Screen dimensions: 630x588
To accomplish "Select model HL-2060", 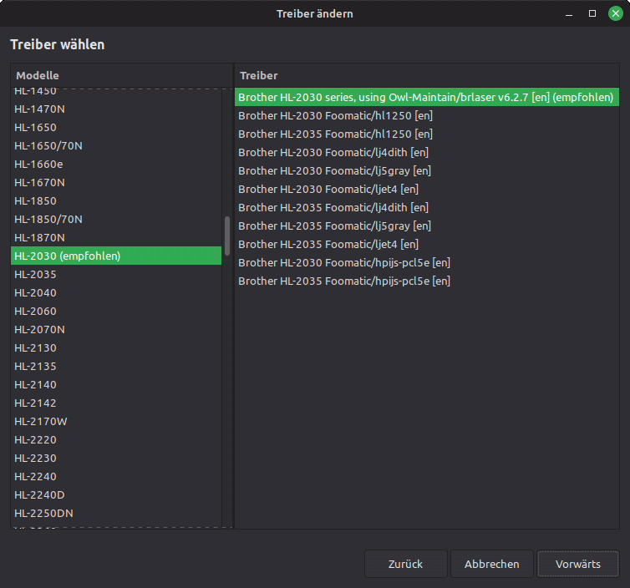I will click(116, 312).
